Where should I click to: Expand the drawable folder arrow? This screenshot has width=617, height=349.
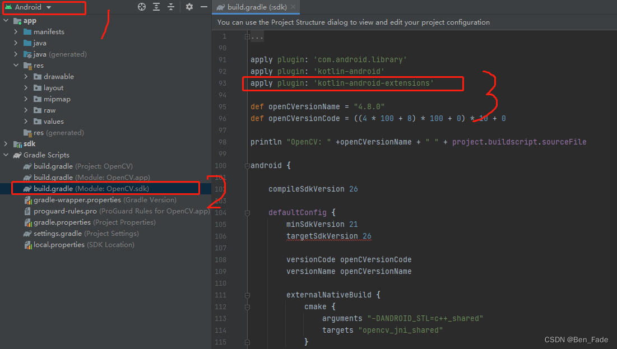[26, 76]
